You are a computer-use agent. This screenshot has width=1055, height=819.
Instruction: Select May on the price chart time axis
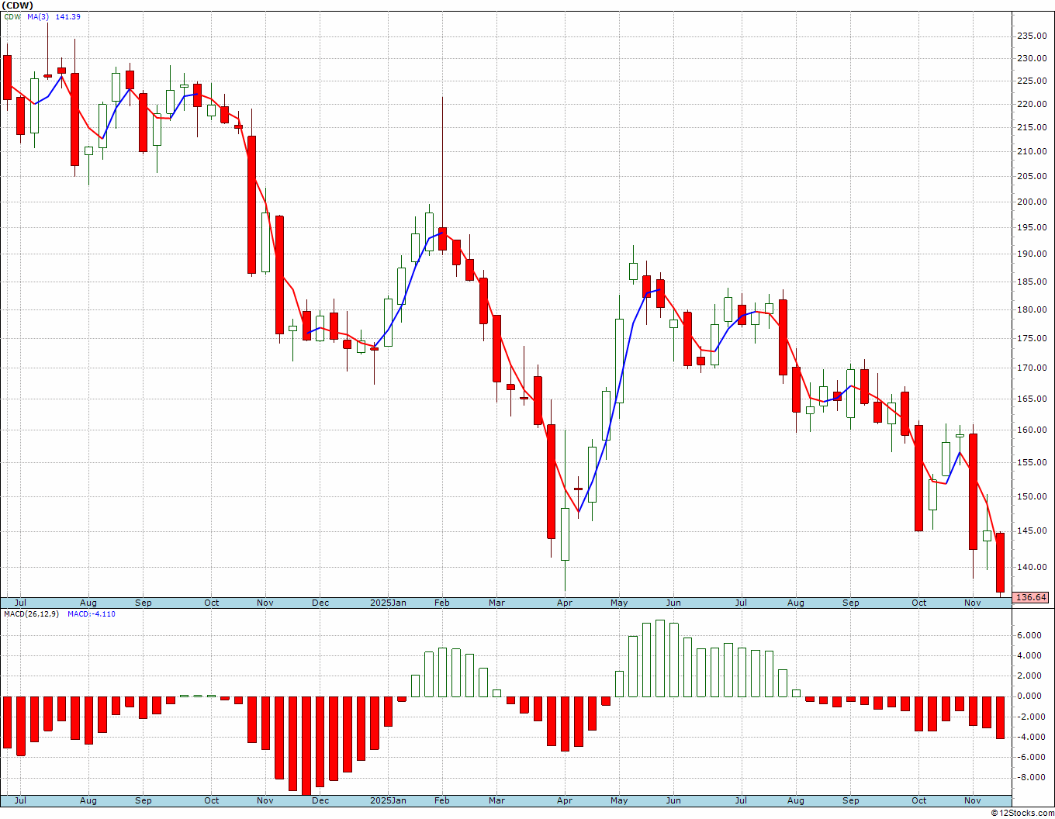click(619, 603)
